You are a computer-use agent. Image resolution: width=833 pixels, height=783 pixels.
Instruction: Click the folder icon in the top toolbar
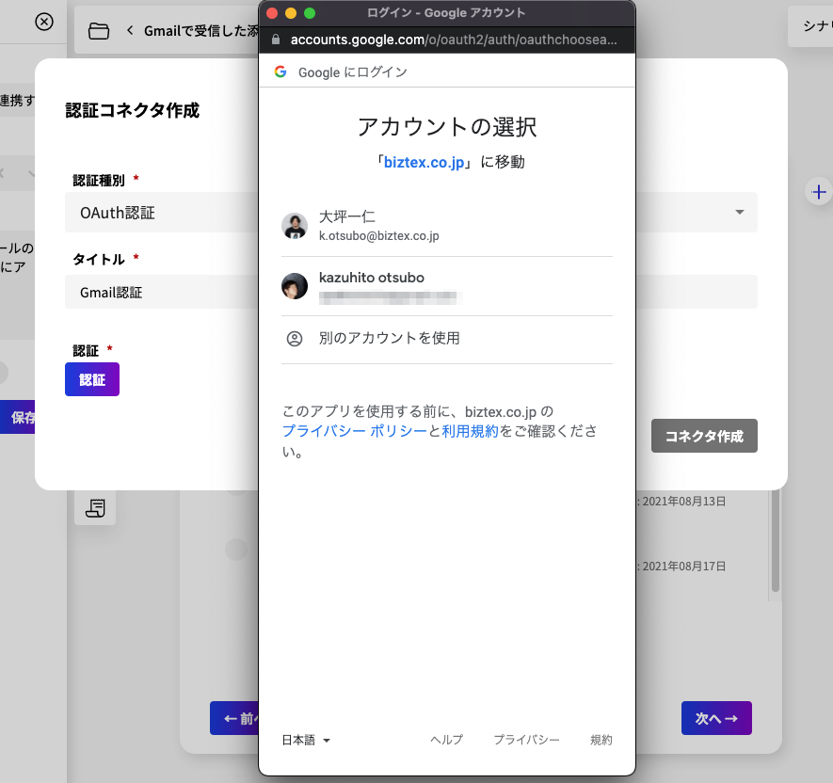tap(99, 29)
